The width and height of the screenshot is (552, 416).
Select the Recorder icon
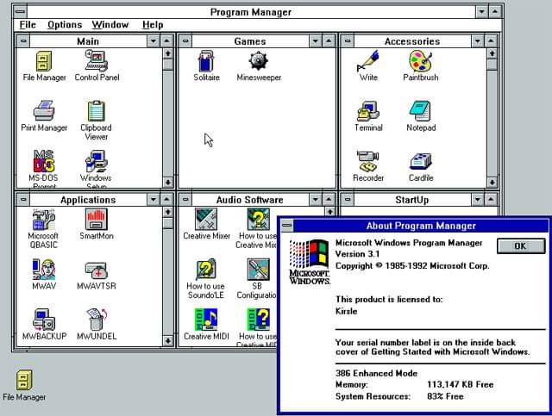[368, 167]
